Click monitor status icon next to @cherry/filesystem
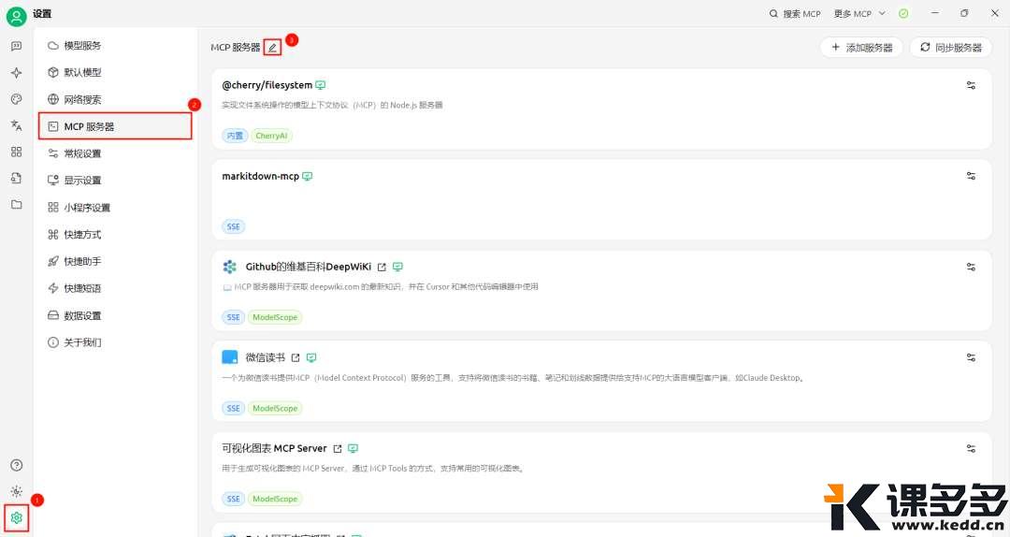 click(x=321, y=85)
